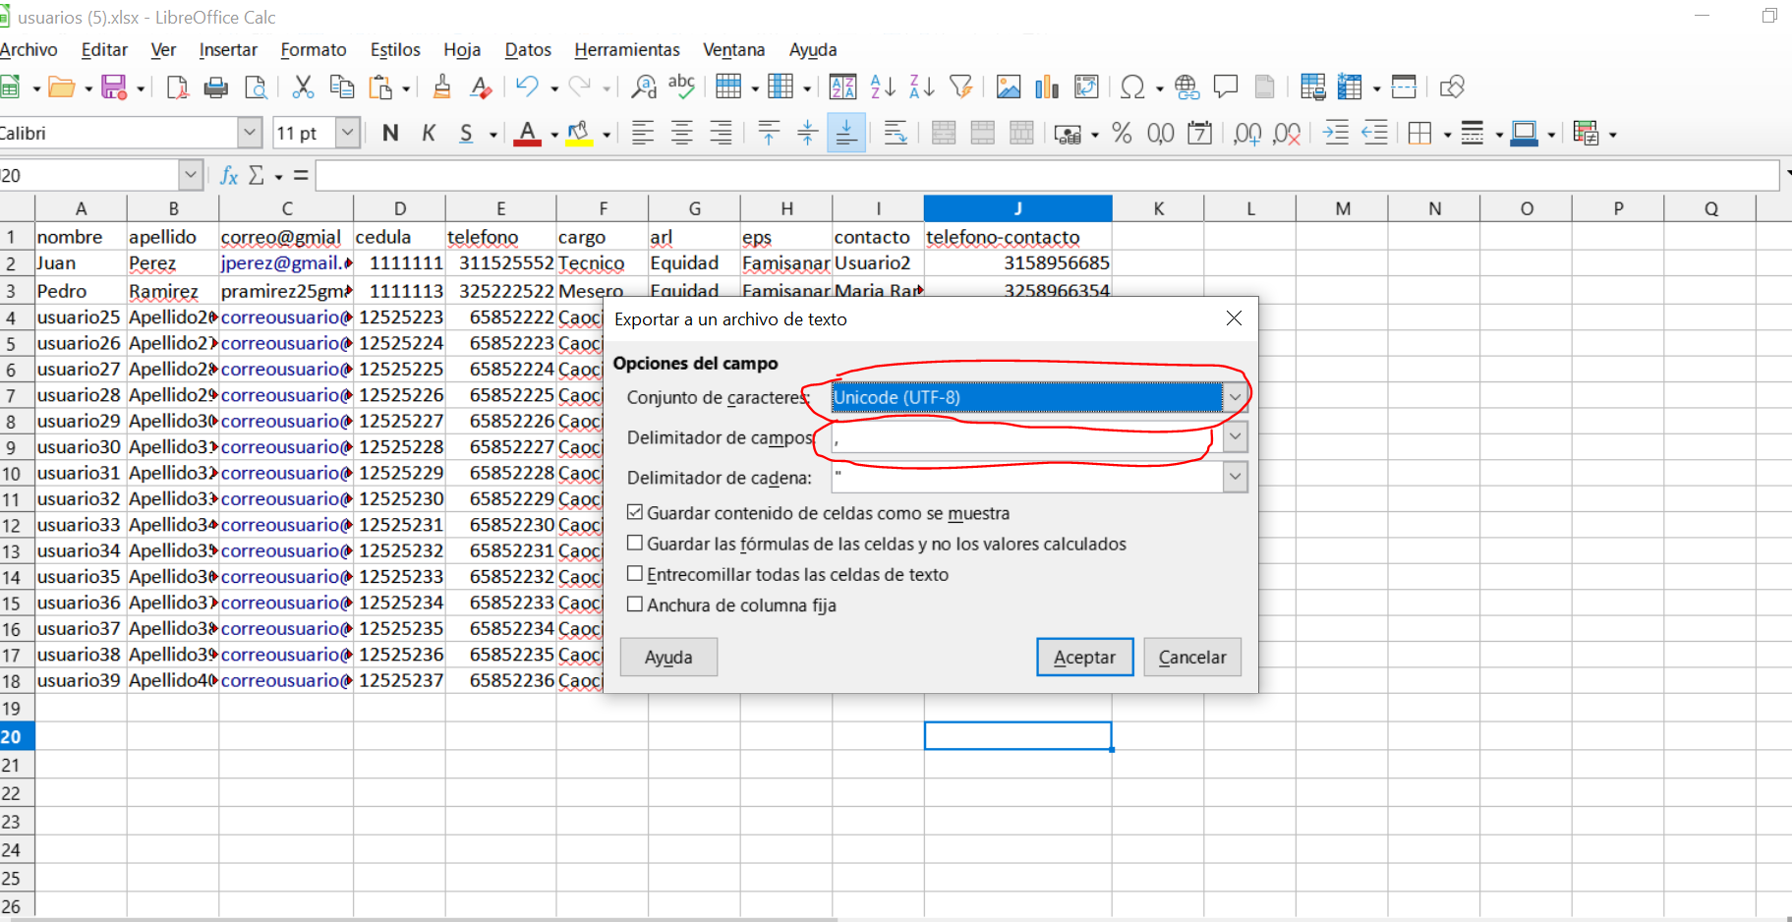Click the Sort Ascending icon

pos(882,87)
